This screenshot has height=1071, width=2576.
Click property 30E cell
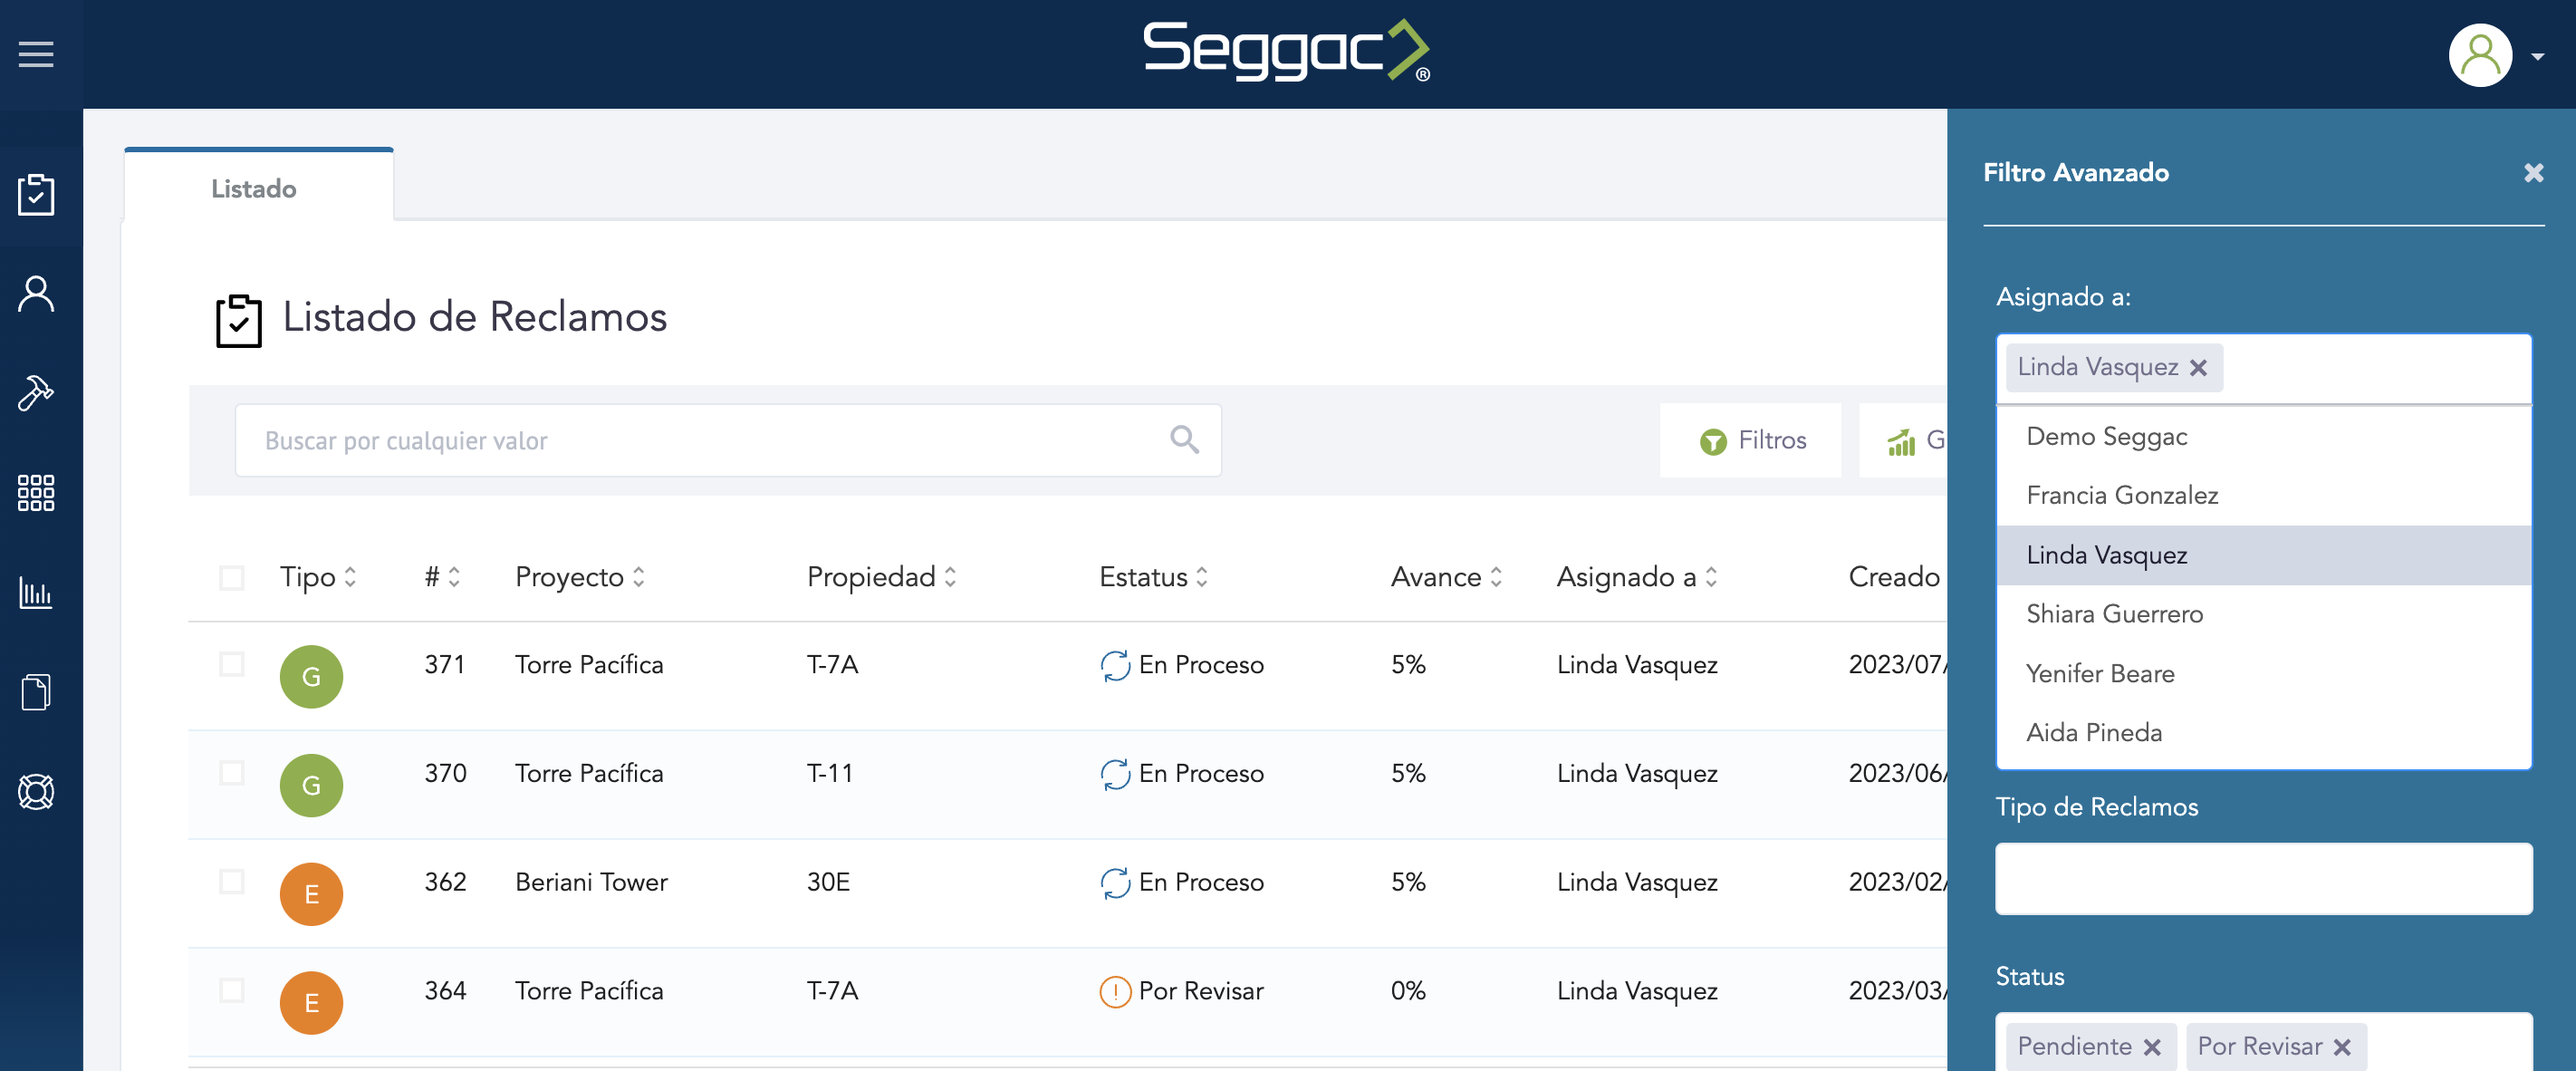[x=827, y=882]
